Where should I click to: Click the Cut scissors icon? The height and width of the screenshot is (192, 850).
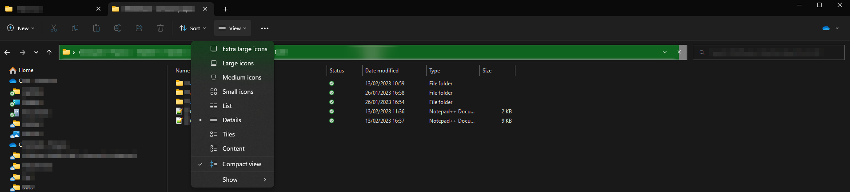pyautogui.click(x=54, y=28)
